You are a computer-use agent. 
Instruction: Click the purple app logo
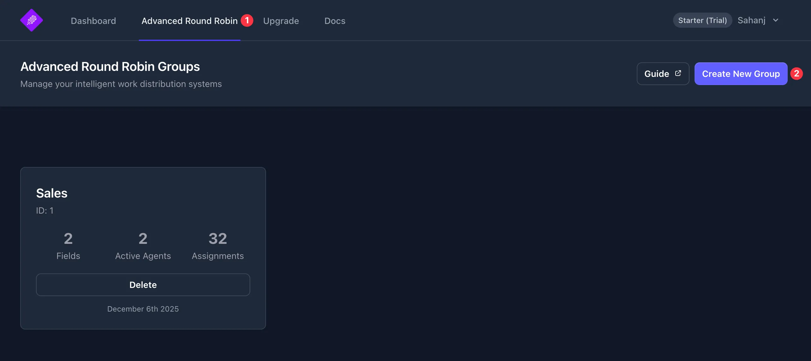pyautogui.click(x=32, y=20)
